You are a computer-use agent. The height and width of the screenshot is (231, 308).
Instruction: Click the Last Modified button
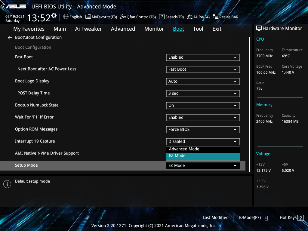coord(215,217)
